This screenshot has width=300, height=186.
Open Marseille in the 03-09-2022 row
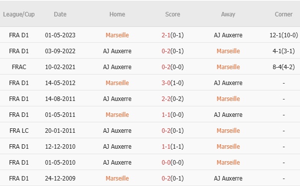[x=228, y=51]
